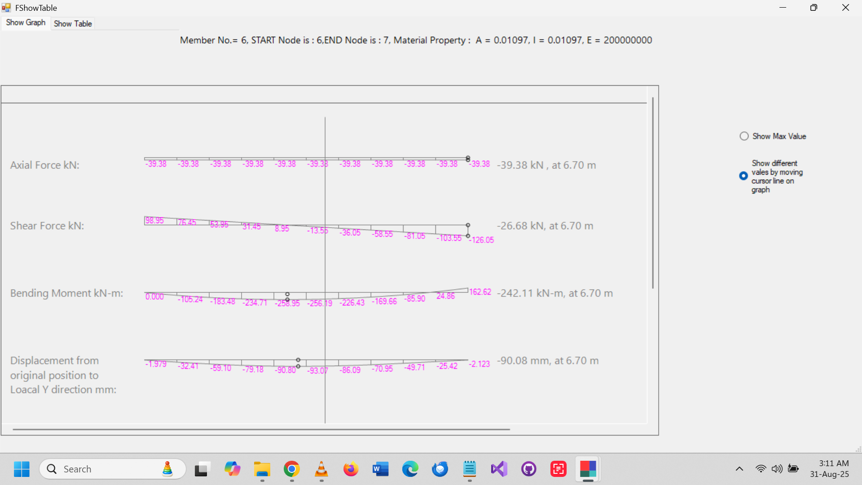Viewport: 862px width, 485px height.
Task: Select the Show Max Value radio button
Action: [744, 136]
